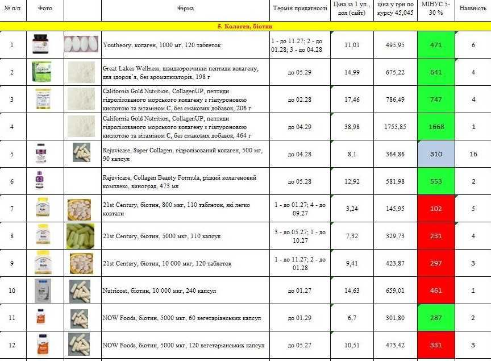The width and height of the screenshot is (491, 361).
Task: Open the Nutricost biotin package photo
Action: pyautogui.click(x=43, y=291)
